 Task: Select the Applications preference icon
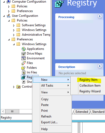(x=23, y=49)
